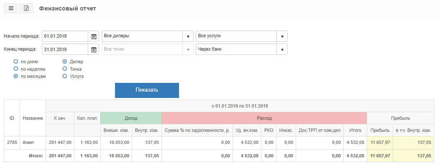Image resolution: width=440 pixels, height=167 pixels.
Task: Select 'Услуга' radio button
Action: coord(65,76)
